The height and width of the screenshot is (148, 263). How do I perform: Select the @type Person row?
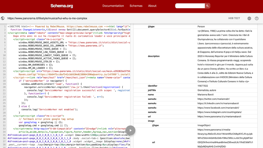tap(195, 27)
